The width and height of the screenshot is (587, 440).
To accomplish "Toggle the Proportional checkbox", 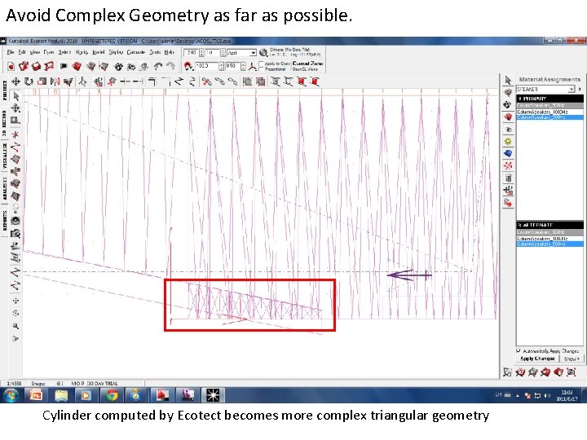I will click(x=262, y=69).
